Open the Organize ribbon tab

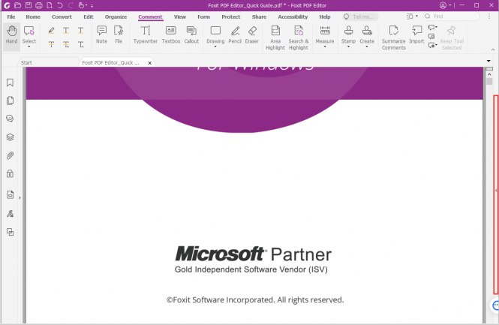pyautogui.click(x=116, y=17)
